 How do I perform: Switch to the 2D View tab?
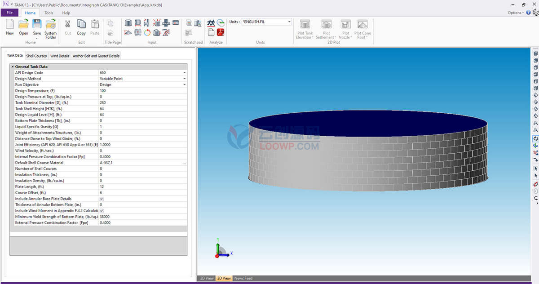tap(207, 279)
